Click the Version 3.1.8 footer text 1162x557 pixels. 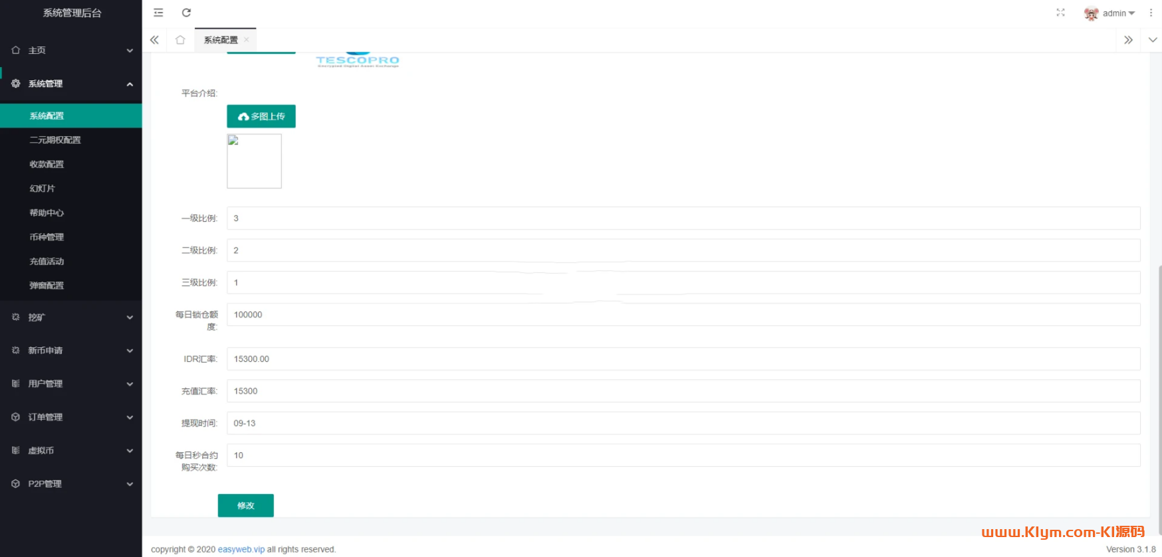tap(1131, 549)
